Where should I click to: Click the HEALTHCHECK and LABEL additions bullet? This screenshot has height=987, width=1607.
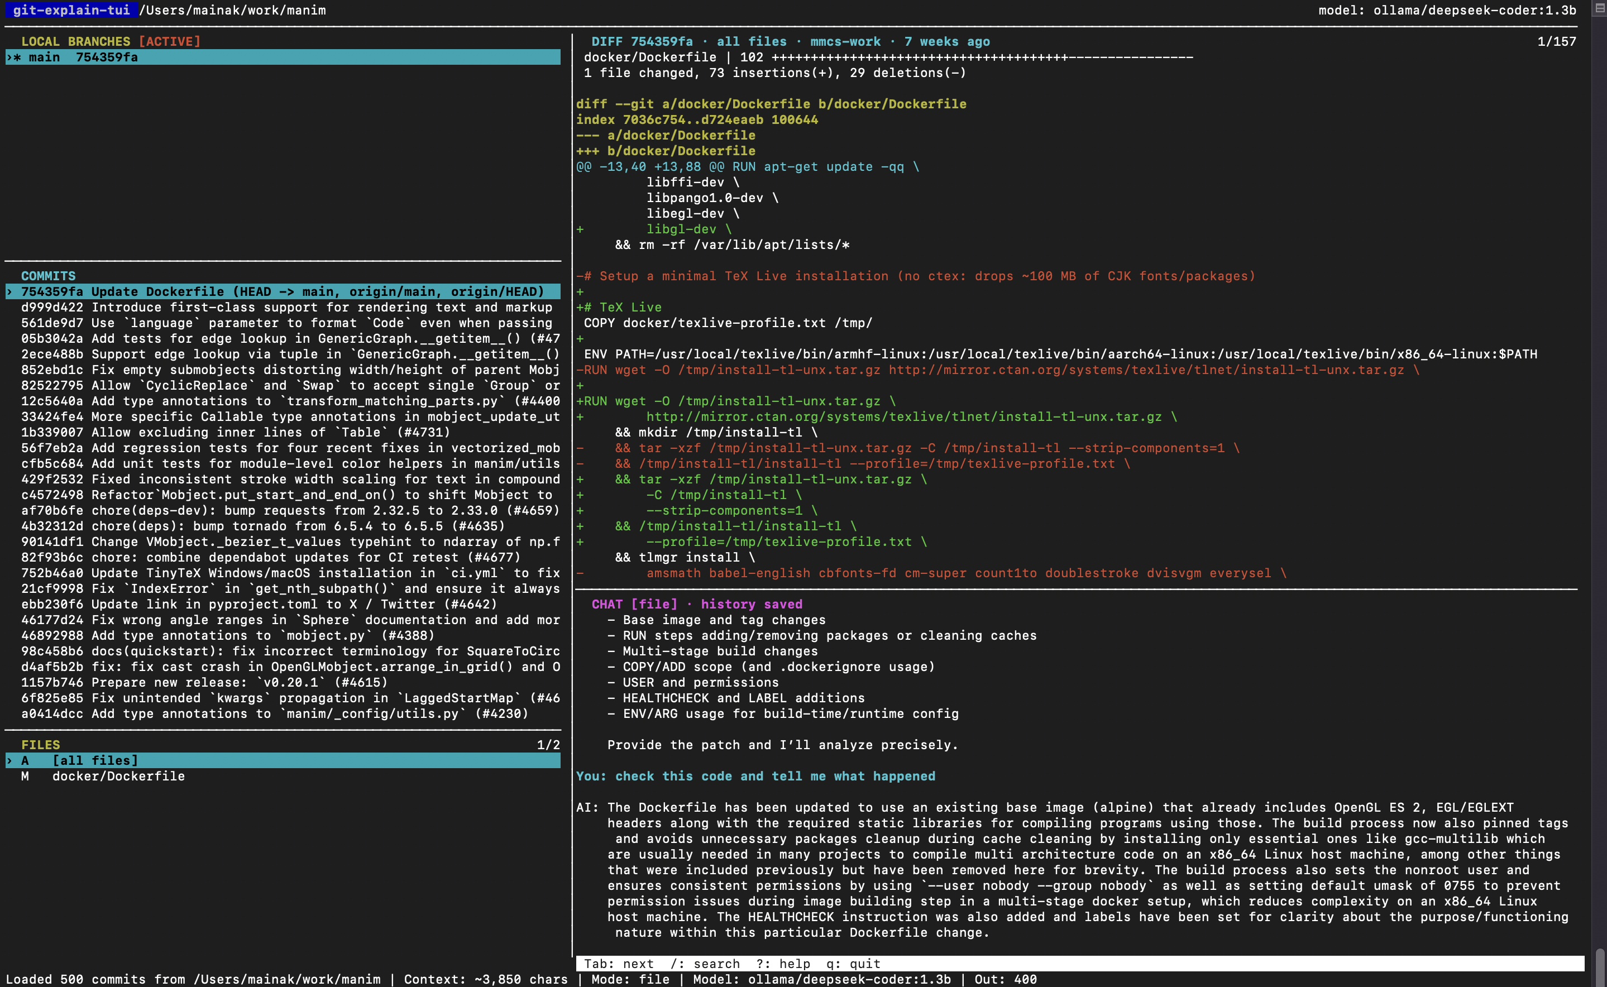735,698
